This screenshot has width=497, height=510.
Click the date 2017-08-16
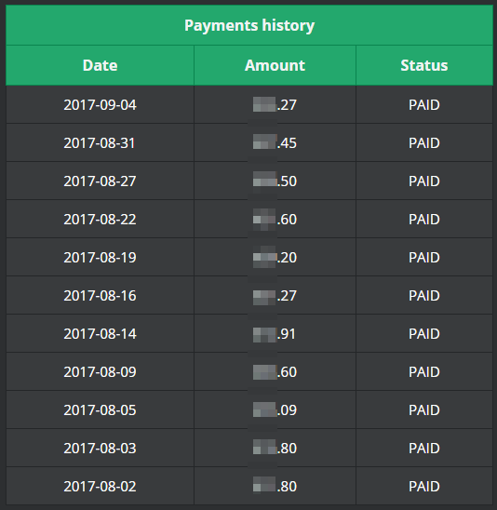click(x=100, y=296)
